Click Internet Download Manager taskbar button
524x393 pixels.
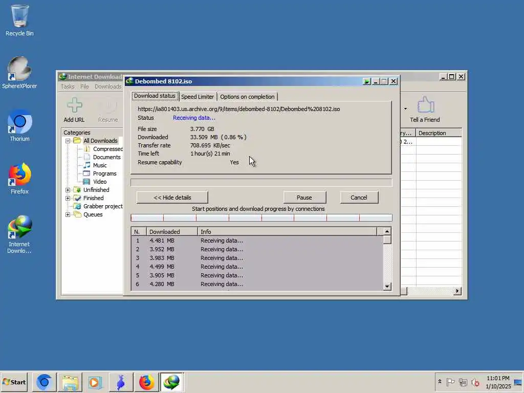click(172, 382)
